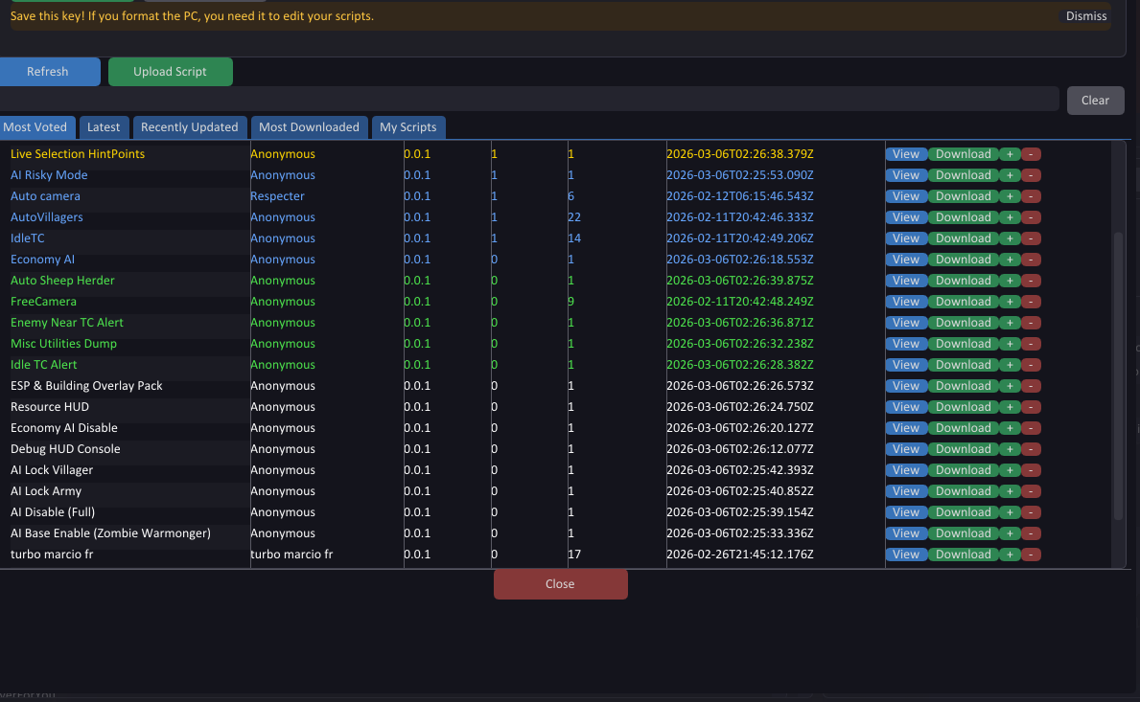Upvote the turbo marcio fr script

[x=1010, y=555]
